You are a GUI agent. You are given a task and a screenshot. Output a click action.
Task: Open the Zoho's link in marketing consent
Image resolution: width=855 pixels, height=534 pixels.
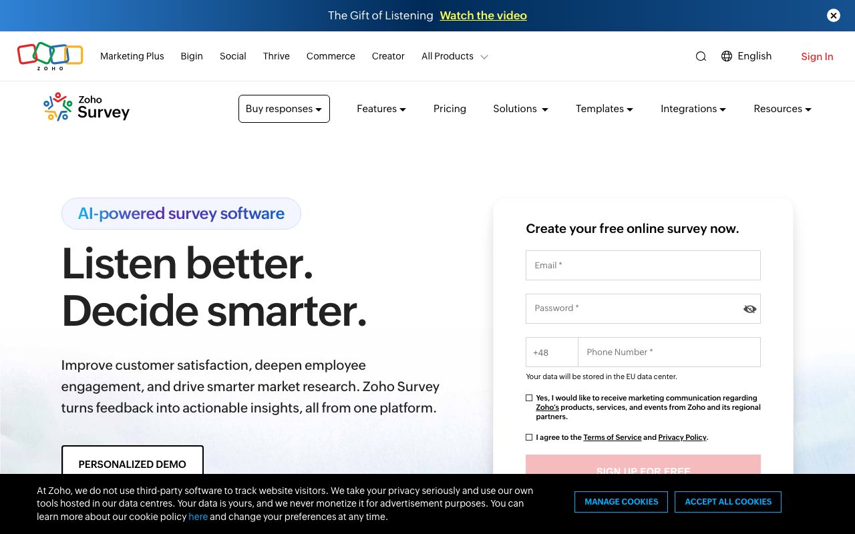click(x=547, y=407)
